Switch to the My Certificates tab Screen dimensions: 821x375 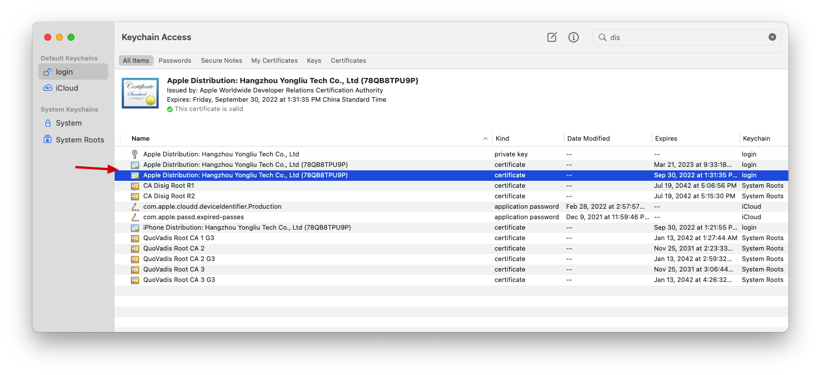tap(275, 60)
